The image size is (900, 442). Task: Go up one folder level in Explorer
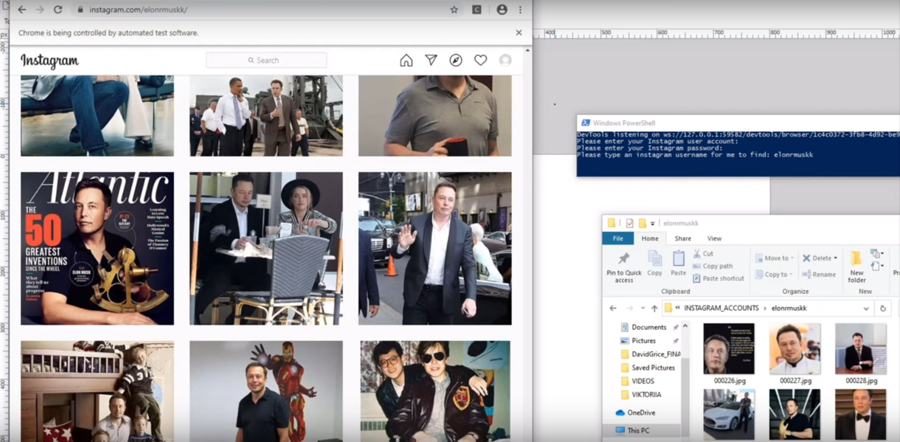pyautogui.click(x=654, y=308)
